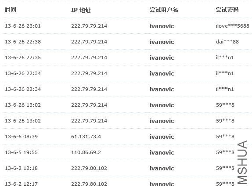
Task: Click username ivanovic in 23:01 row
Action: pyautogui.click(x=162, y=26)
